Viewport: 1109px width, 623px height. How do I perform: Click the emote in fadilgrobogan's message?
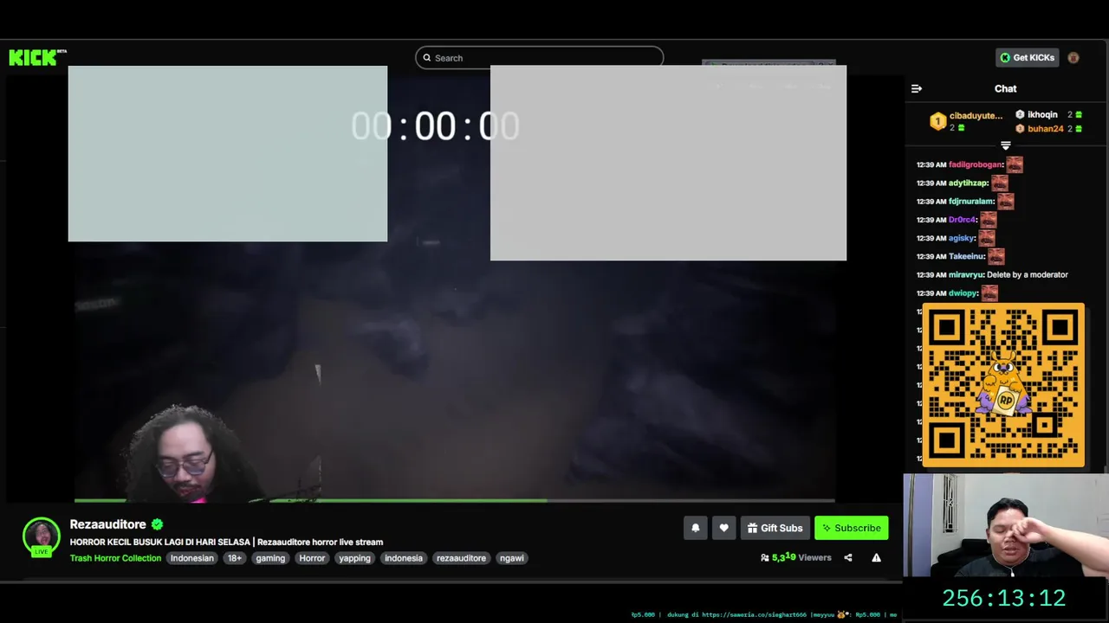point(1015,164)
